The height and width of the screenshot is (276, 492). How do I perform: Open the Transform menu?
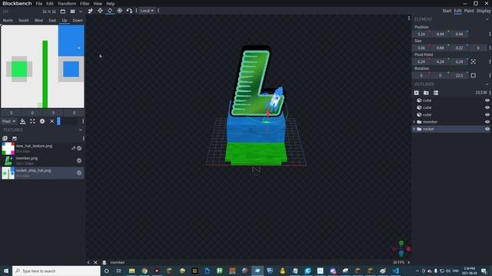tap(67, 3)
